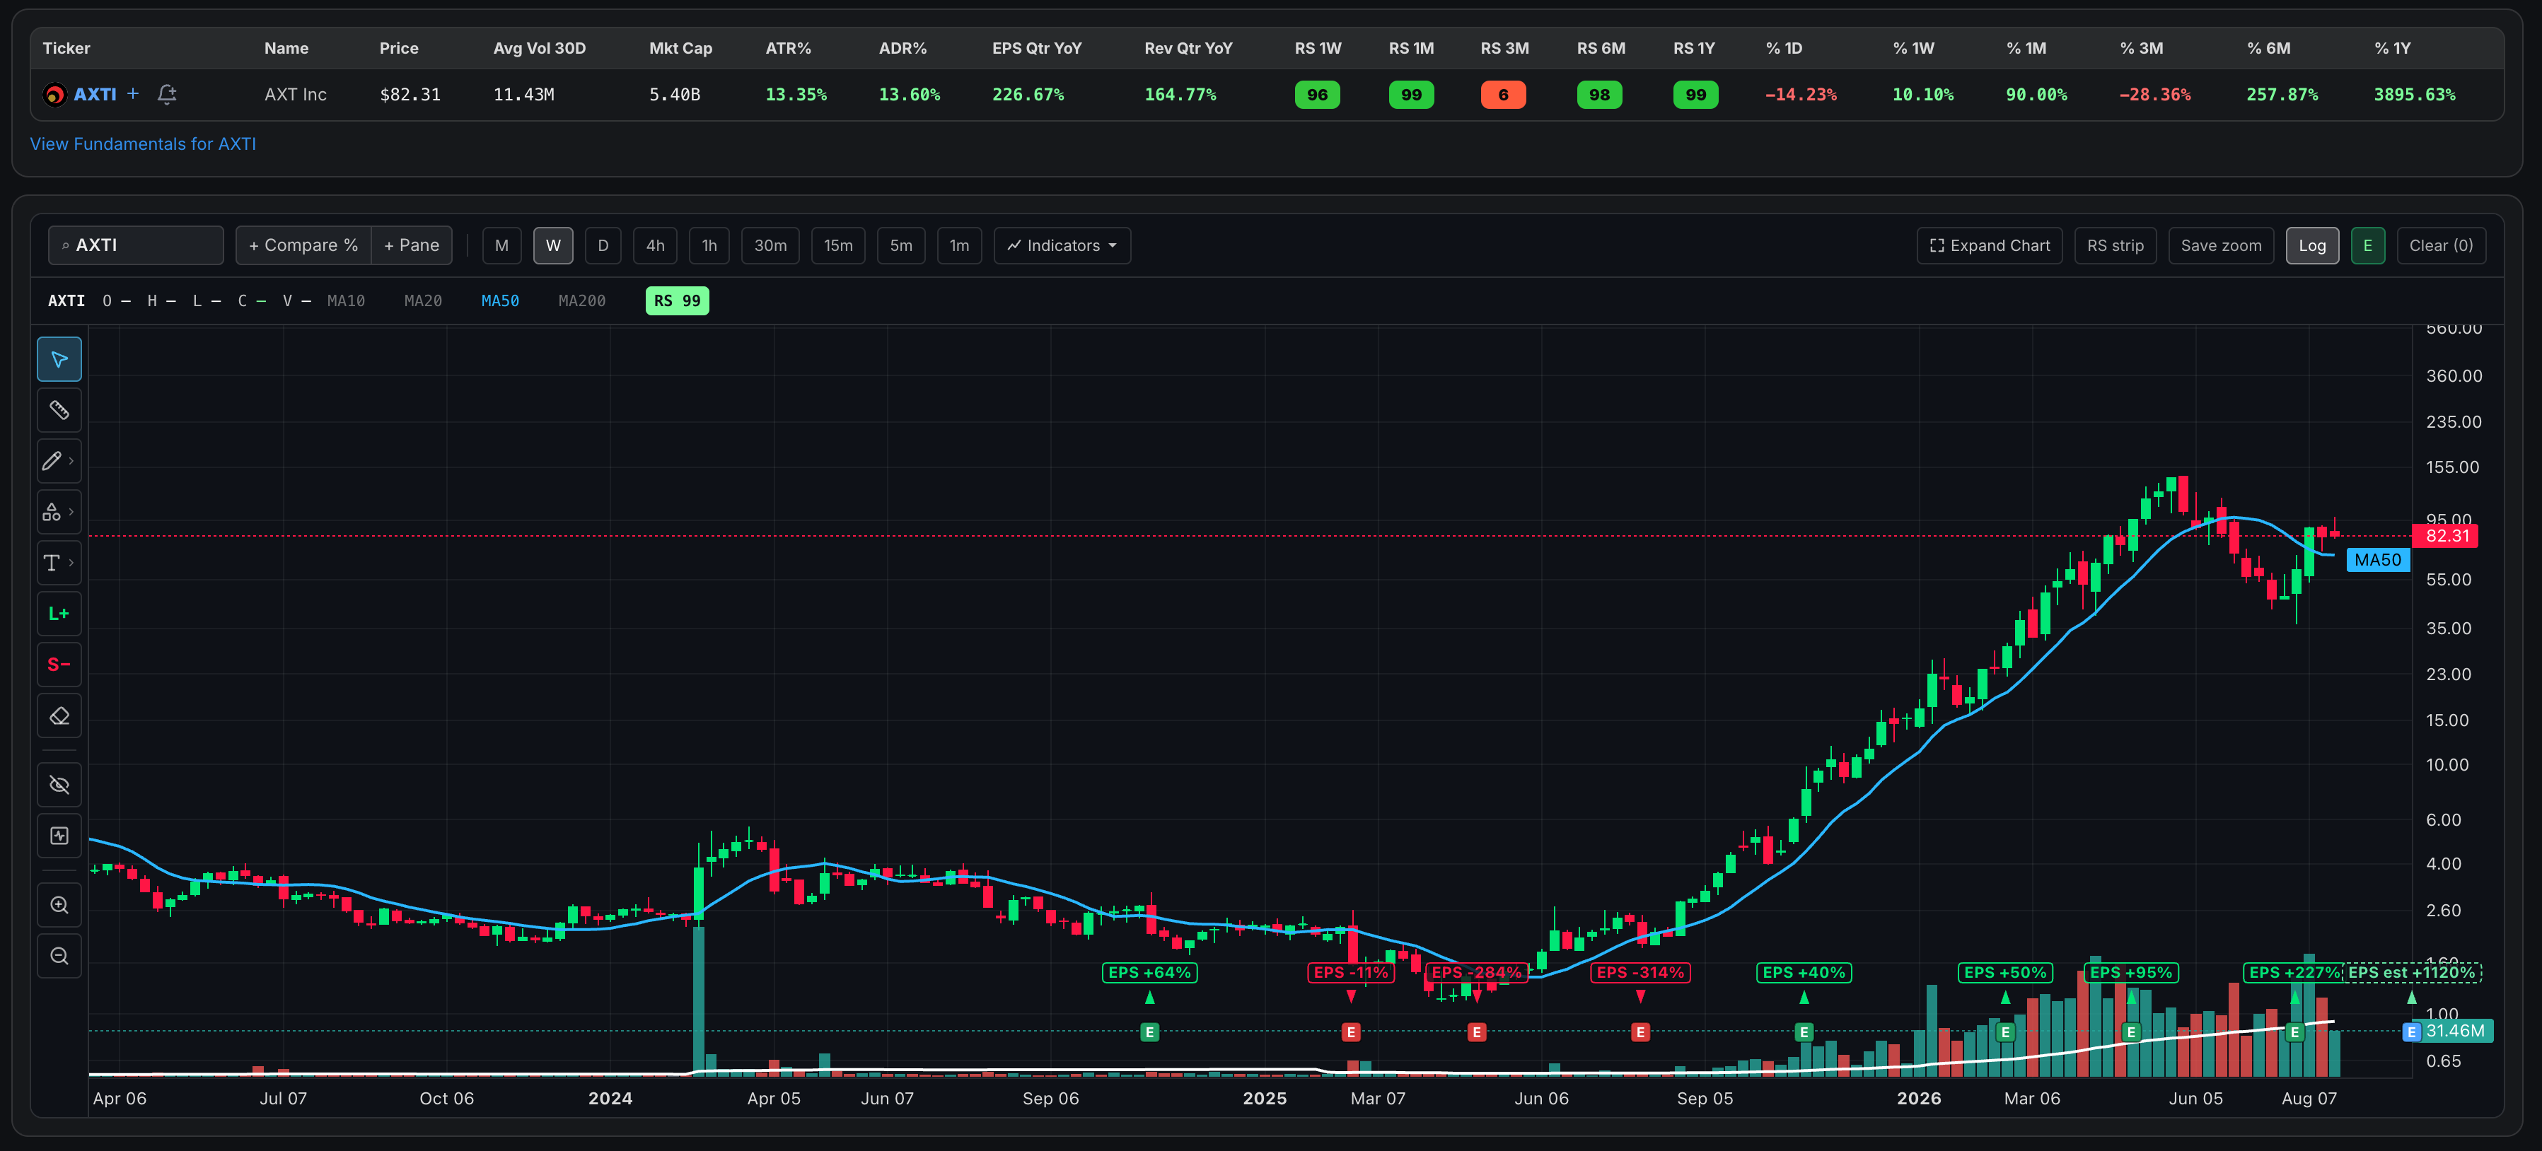This screenshot has width=2542, height=1151.
Task: Click the Expand Chart button
Action: (1990, 245)
